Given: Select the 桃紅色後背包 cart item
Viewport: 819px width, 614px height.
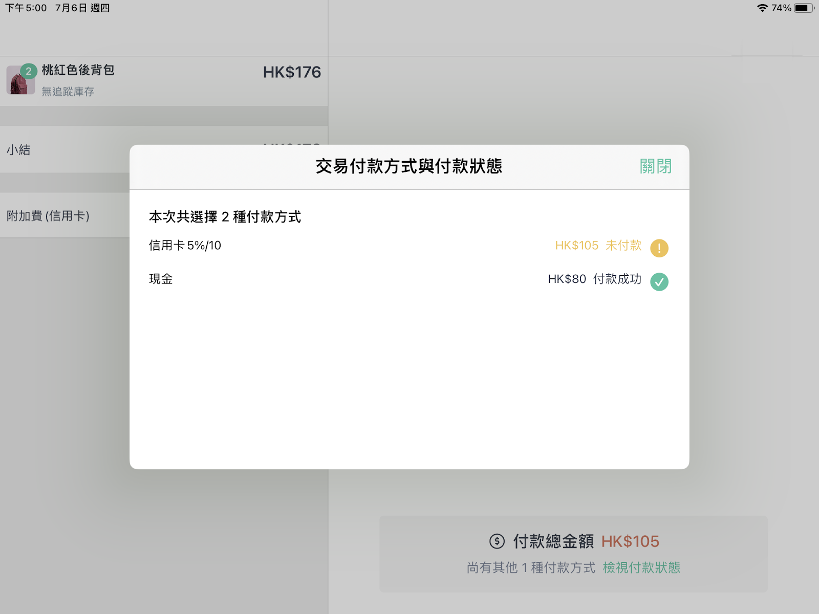Looking at the screenshot, I should click(164, 81).
